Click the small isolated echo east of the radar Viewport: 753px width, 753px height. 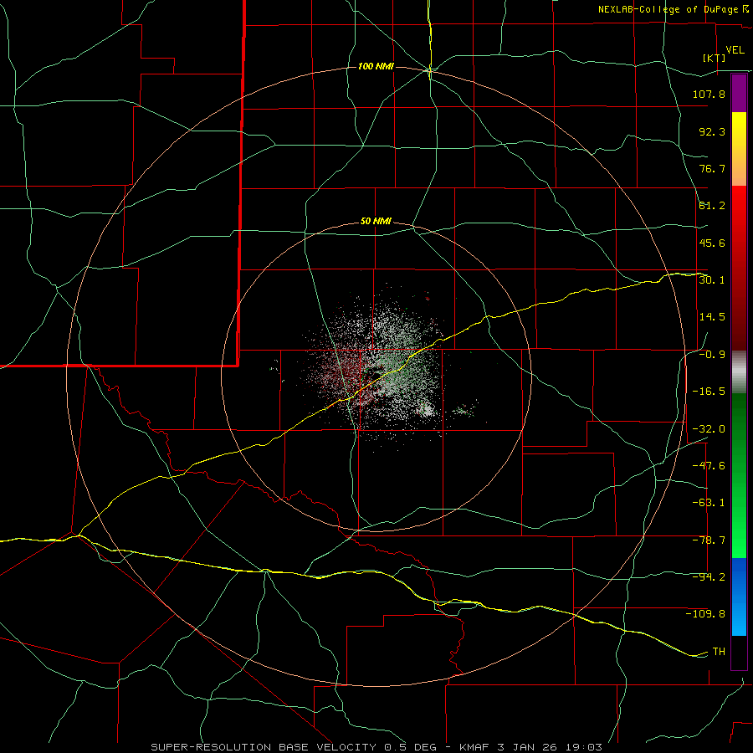(465, 410)
